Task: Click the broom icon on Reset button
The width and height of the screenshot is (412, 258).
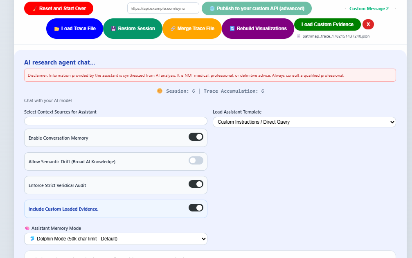Action: point(35,9)
